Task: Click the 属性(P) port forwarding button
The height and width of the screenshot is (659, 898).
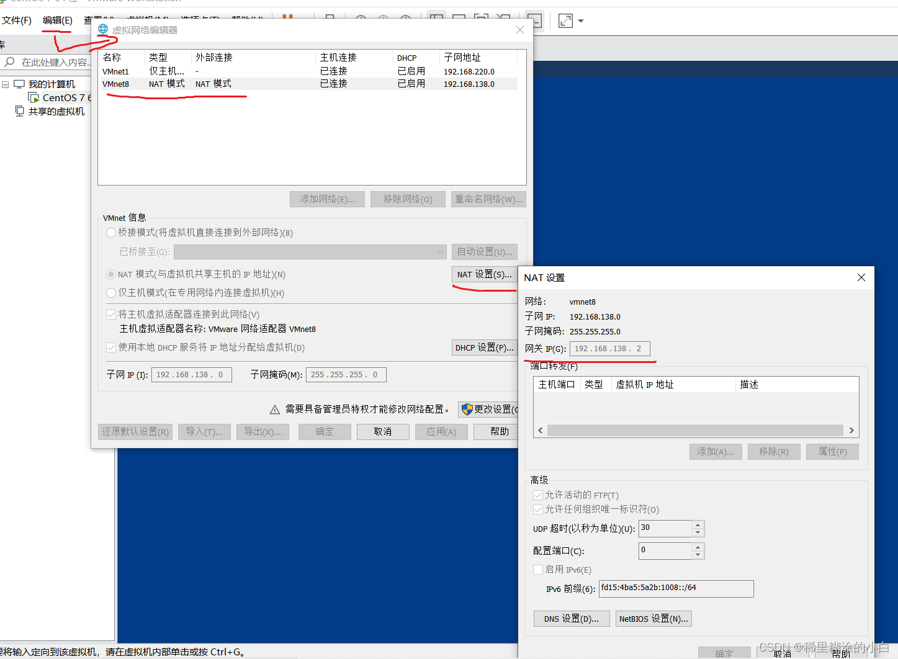Action: (x=832, y=452)
